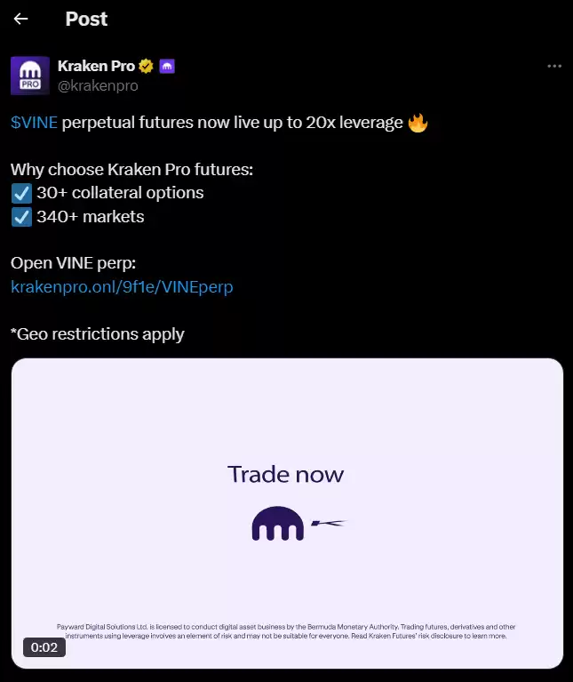Click the dash icon beside Kraken logo

point(329,523)
